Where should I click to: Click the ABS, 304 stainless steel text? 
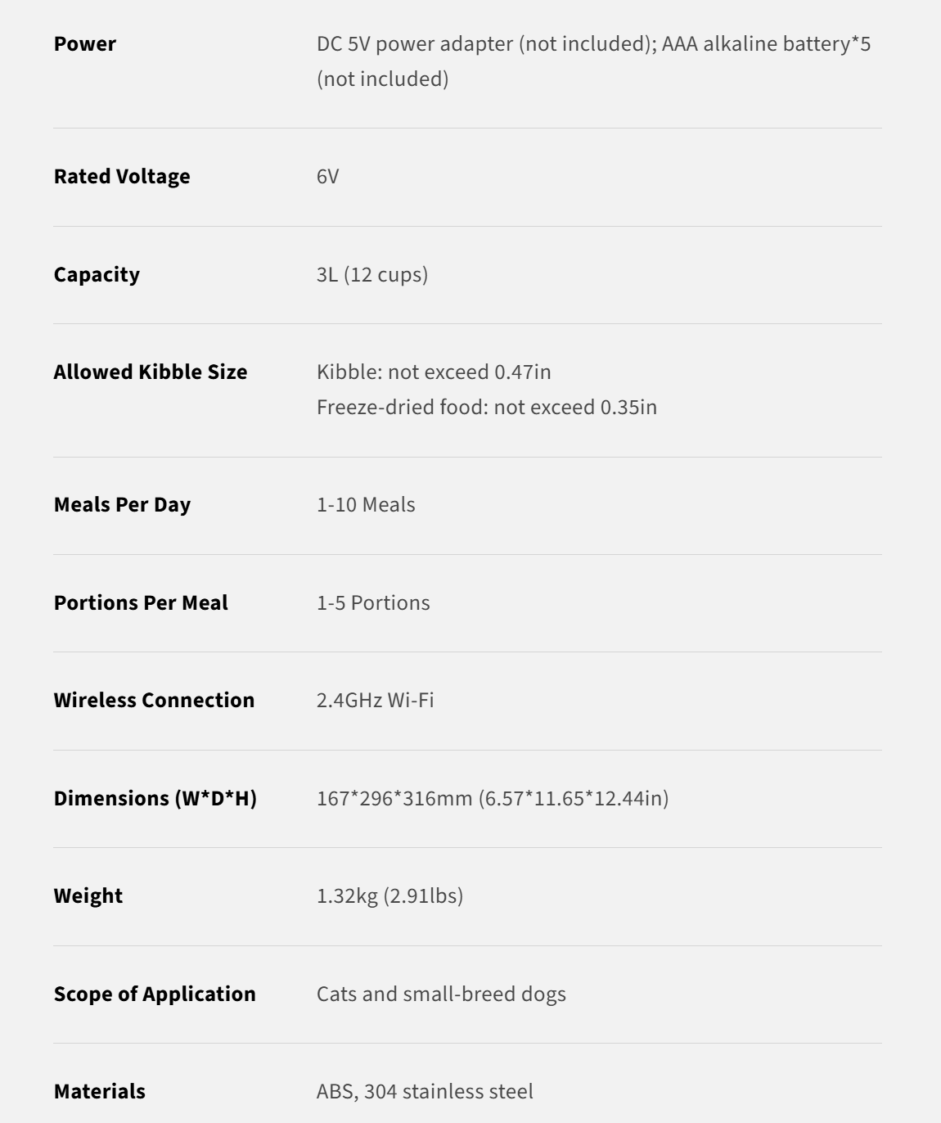point(425,1092)
